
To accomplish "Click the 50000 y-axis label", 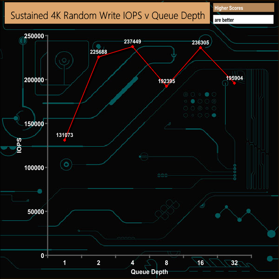I will tap(36, 212).
